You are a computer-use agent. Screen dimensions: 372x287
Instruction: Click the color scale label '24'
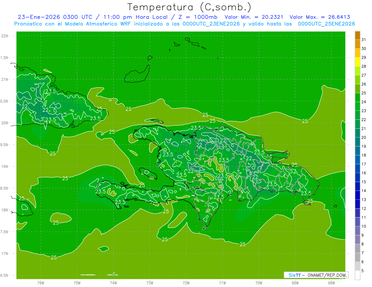[x=364, y=102]
